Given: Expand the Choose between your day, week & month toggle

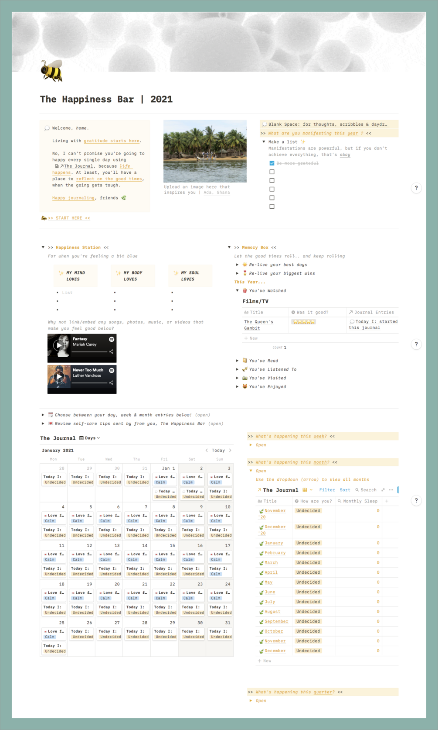Looking at the screenshot, I should [43, 415].
